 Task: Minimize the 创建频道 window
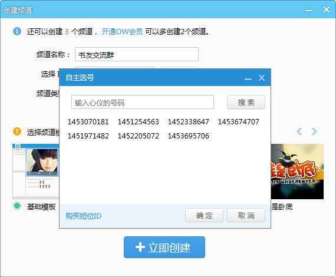pyautogui.click(x=309, y=10)
